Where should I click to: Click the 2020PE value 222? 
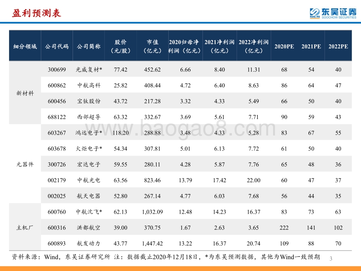(x=284, y=228)
